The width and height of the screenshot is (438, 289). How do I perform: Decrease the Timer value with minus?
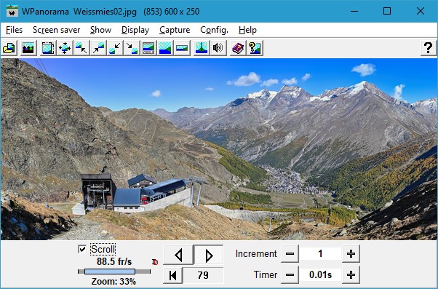pyautogui.click(x=290, y=275)
